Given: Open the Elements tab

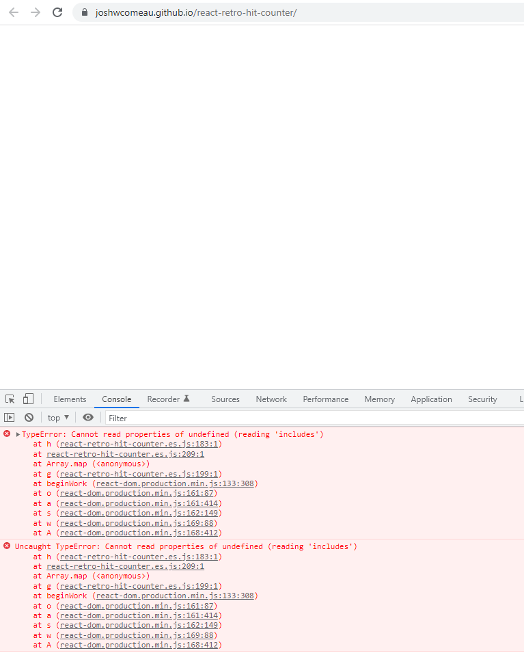Looking at the screenshot, I should (x=70, y=399).
